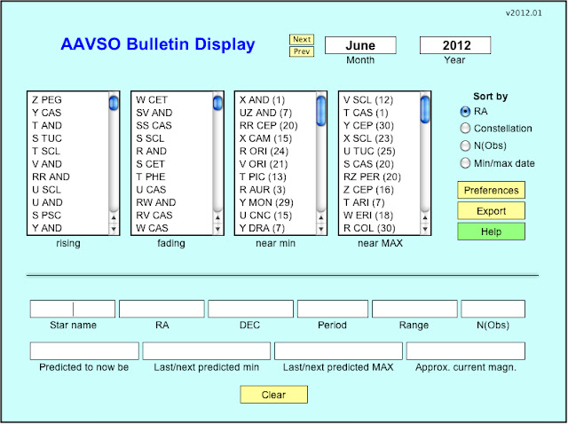The width and height of the screenshot is (568, 424).
Task: Click the Year field showing 2012
Action: [x=455, y=45]
